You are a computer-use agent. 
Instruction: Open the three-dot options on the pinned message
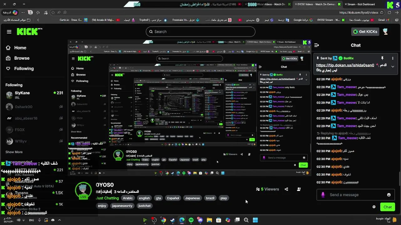(393, 58)
